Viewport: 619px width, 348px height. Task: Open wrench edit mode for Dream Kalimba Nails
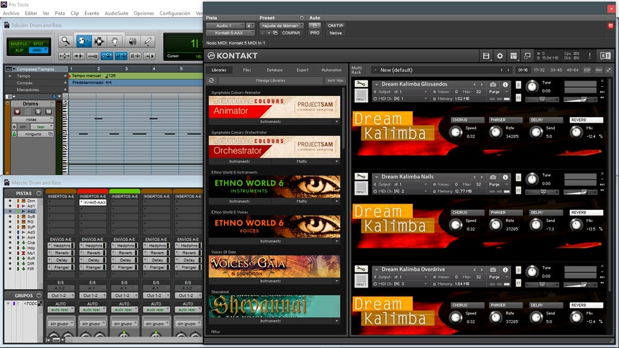362,177
